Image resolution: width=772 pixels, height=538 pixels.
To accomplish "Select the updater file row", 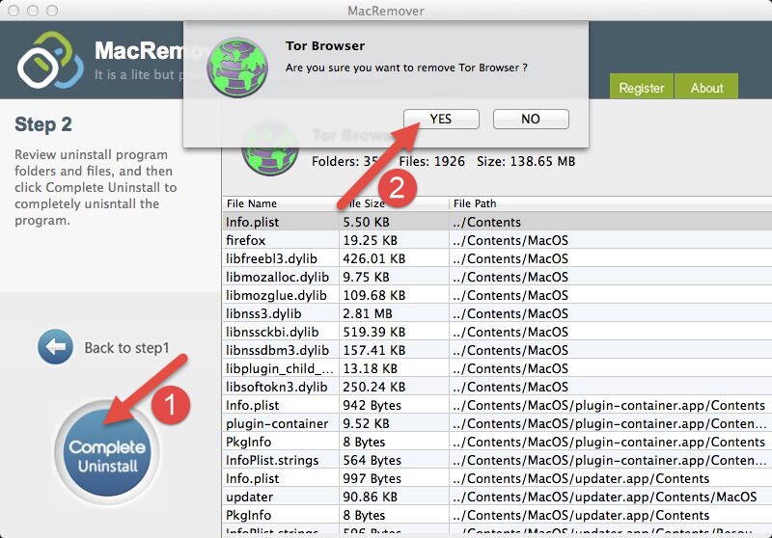I will 497,497.
